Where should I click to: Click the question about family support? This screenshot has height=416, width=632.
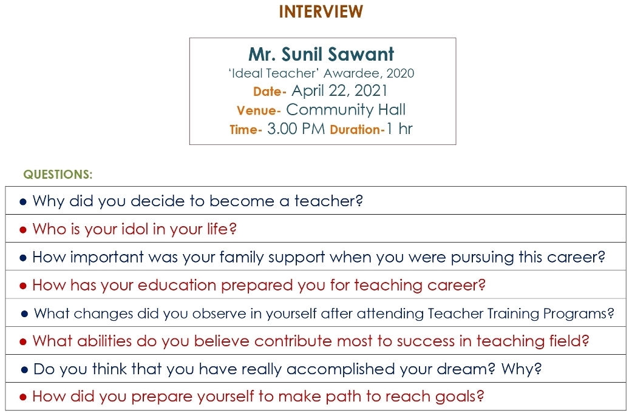319,257
